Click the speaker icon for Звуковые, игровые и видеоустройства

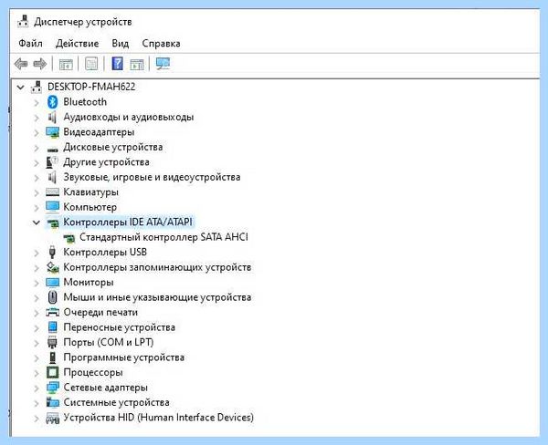52,177
